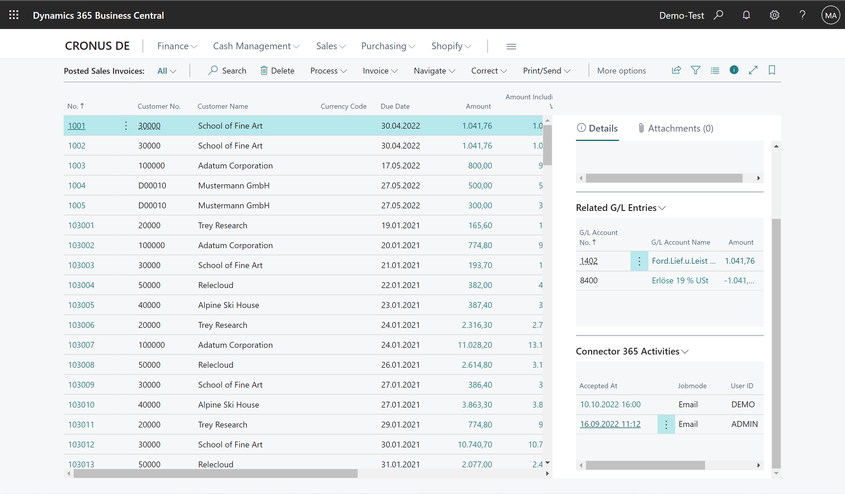Viewport: 845px width, 494px height.
Task: Open the hamburger navigation menu icon
Action: point(511,46)
